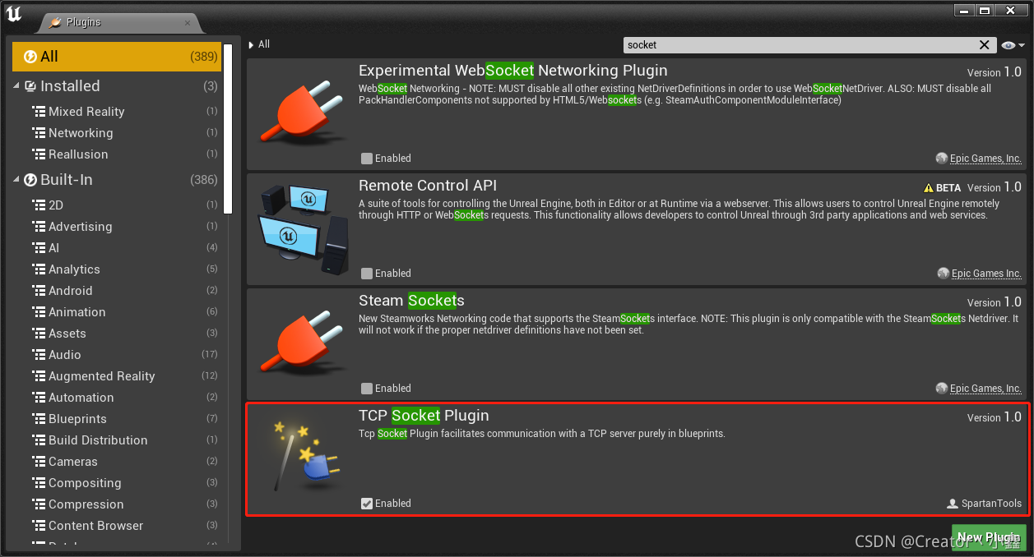The image size is (1034, 557).
Task: Click the category list vertical scrollbar
Action: (229, 129)
